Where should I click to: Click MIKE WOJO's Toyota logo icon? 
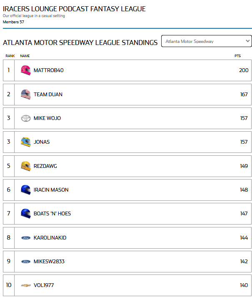[26, 118]
